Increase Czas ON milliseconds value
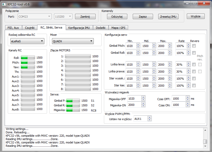 pyautogui.click(x=188, y=103)
